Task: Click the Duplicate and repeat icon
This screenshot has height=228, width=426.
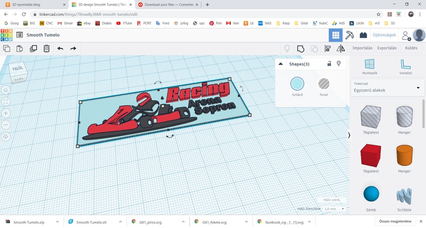Action: [x=33, y=49]
